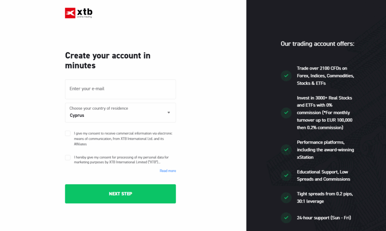
Task: Click the checkmark beside Tight spreads from 0.2 pips
Action: (x=286, y=197)
